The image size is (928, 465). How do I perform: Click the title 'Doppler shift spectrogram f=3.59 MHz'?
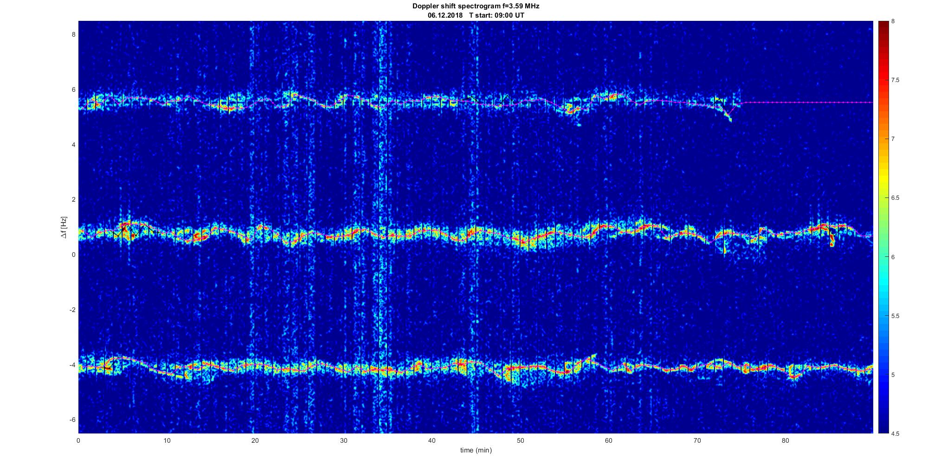(476, 6)
